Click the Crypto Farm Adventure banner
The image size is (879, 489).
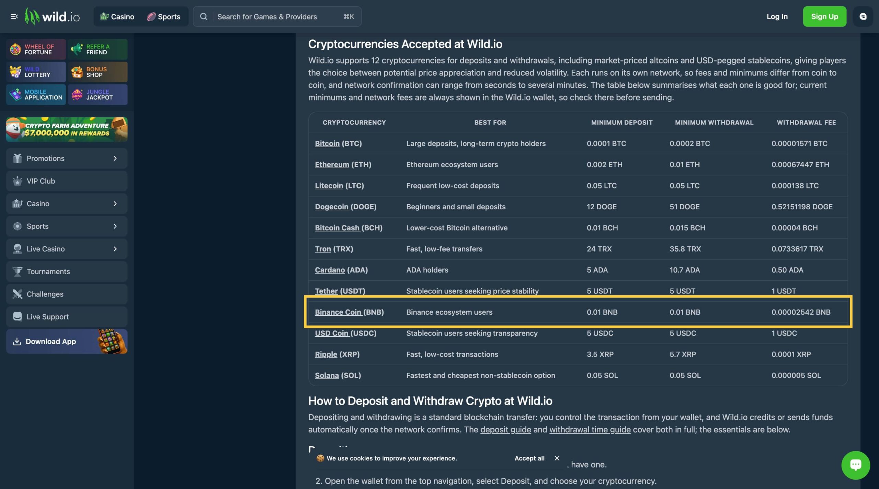point(67,129)
